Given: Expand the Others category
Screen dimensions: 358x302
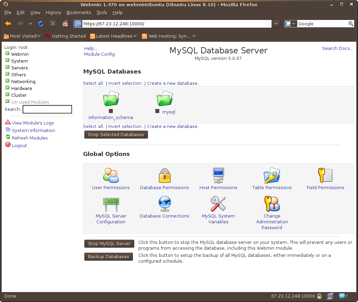Looking at the screenshot, I should point(7,74).
